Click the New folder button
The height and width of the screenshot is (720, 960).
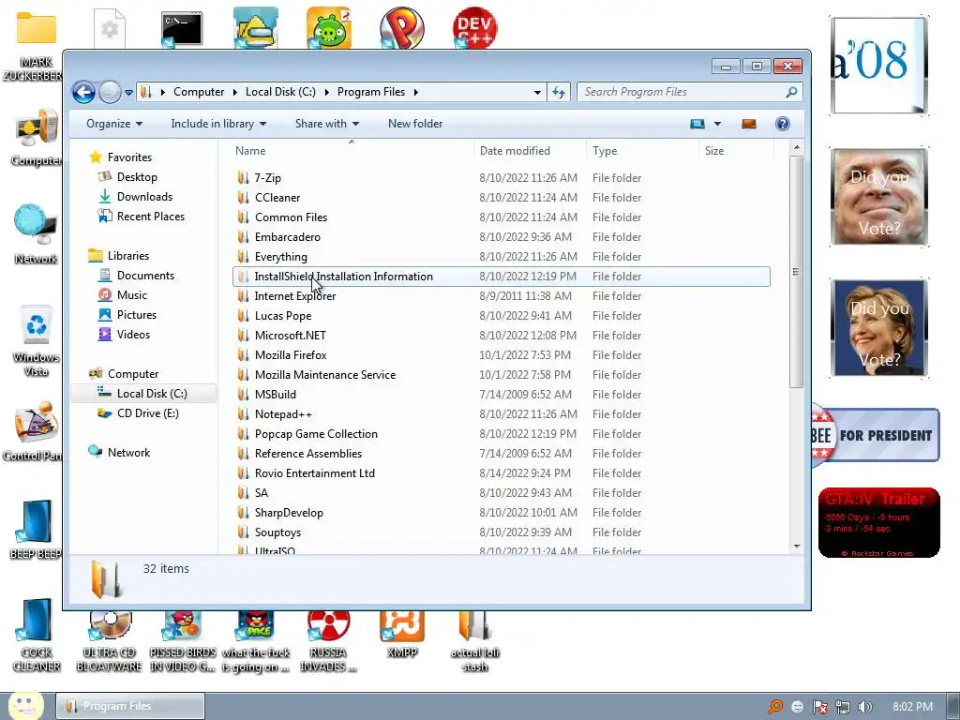(415, 124)
